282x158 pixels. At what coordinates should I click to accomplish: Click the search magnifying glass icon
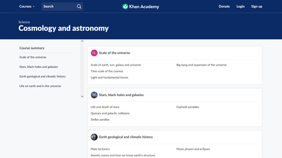79,7
